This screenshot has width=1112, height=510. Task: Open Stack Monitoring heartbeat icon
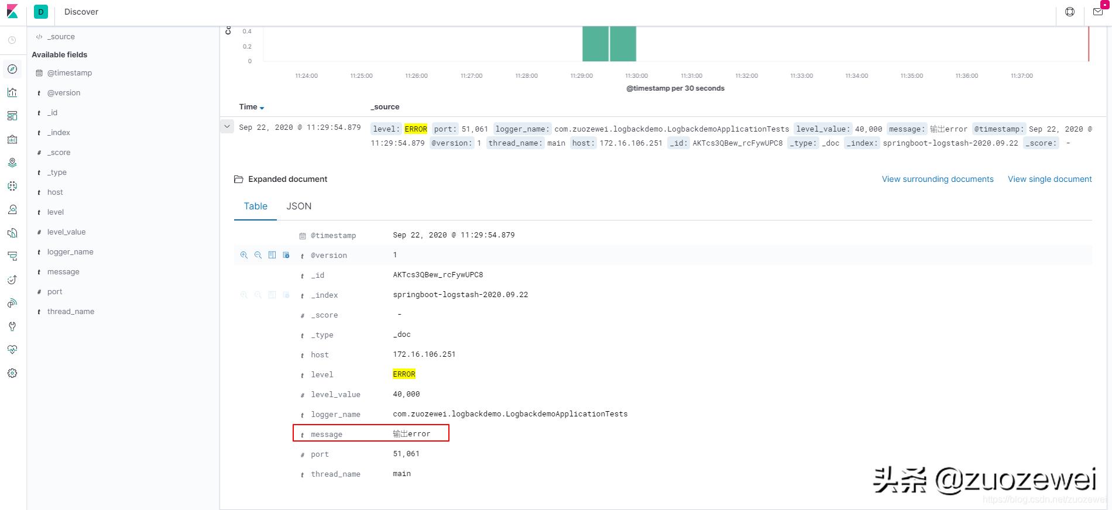click(12, 350)
